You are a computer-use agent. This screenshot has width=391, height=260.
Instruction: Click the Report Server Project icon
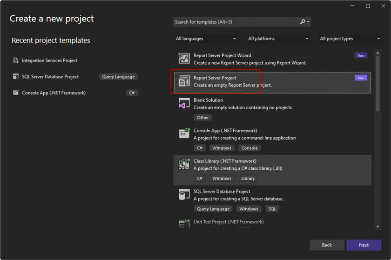[x=184, y=81]
